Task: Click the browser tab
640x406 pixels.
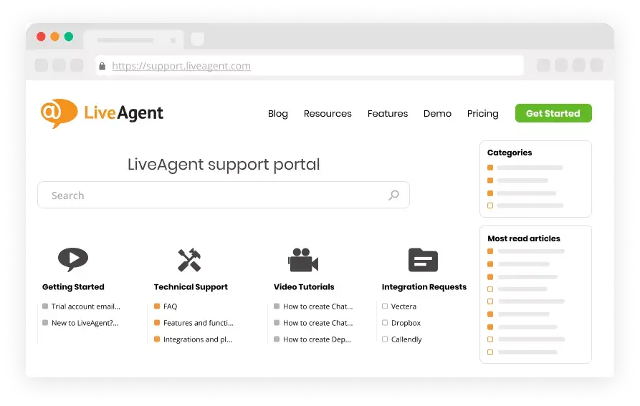Action: (133, 40)
